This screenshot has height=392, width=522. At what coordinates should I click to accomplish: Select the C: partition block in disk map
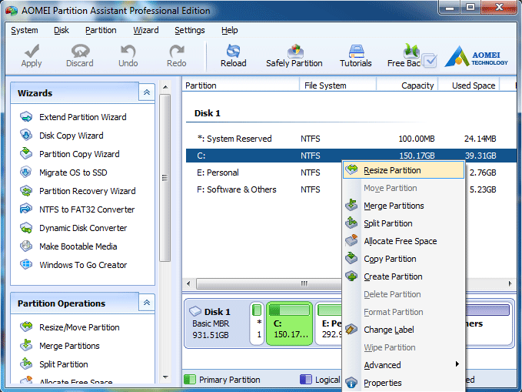pyautogui.click(x=289, y=323)
